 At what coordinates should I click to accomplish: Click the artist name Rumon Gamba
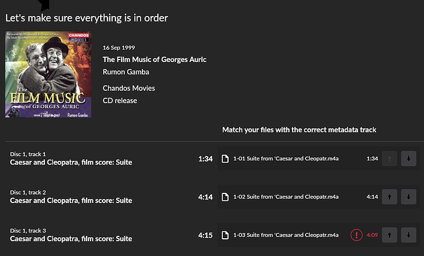coord(127,71)
